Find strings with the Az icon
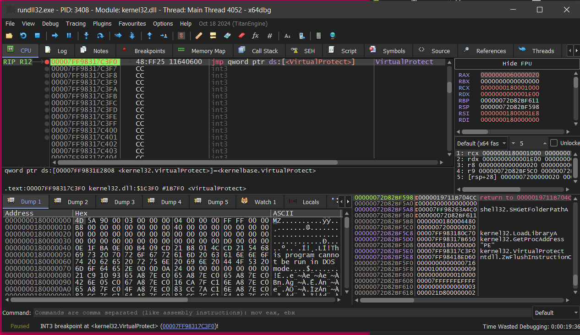Screen dimensions: 580x335 pyautogui.click(x=287, y=36)
